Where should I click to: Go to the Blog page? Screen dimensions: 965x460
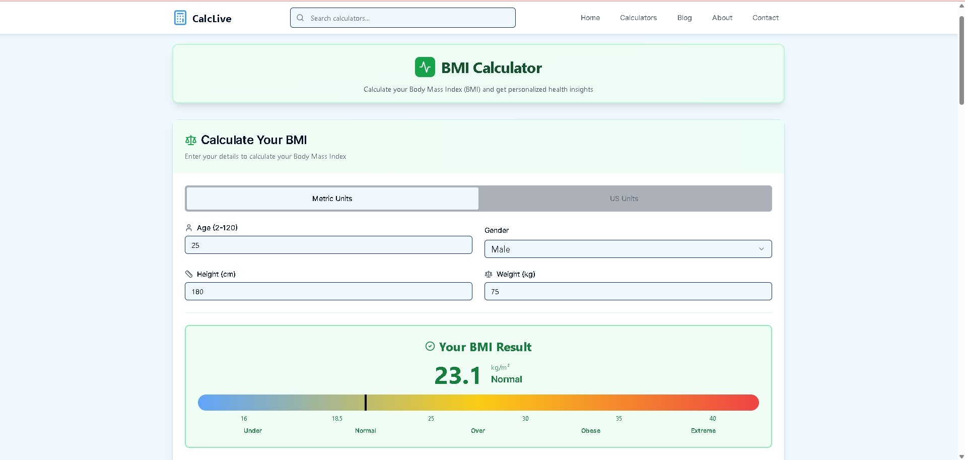[684, 18]
